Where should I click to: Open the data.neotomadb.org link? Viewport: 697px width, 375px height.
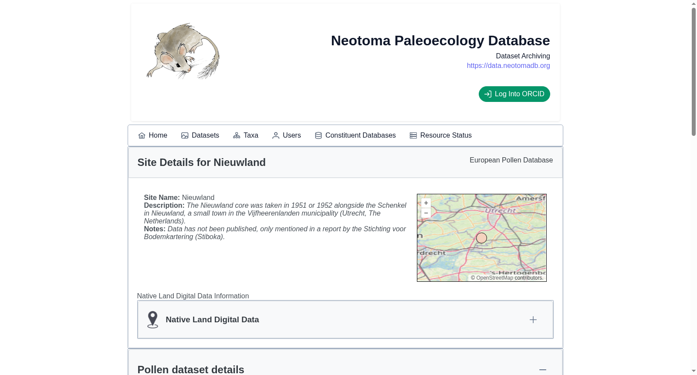point(508,65)
